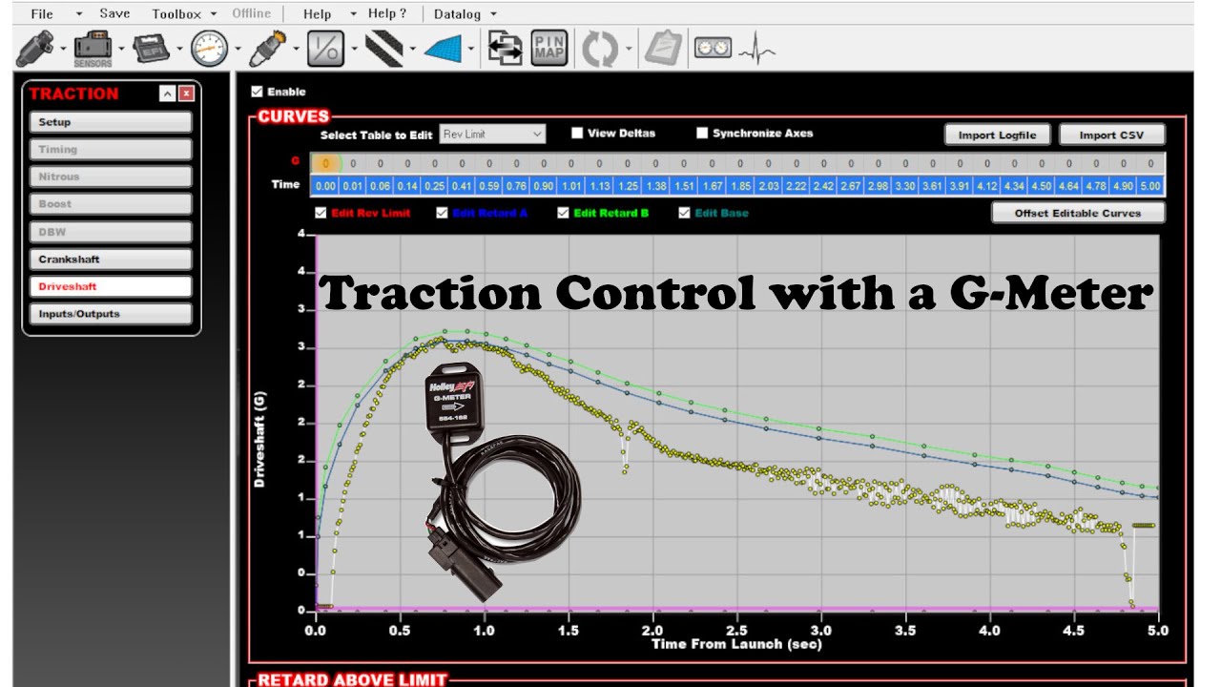Click the Import CSV button
This screenshot has height=687, width=1221.
pyautogui.click(x=1112, y=135)
